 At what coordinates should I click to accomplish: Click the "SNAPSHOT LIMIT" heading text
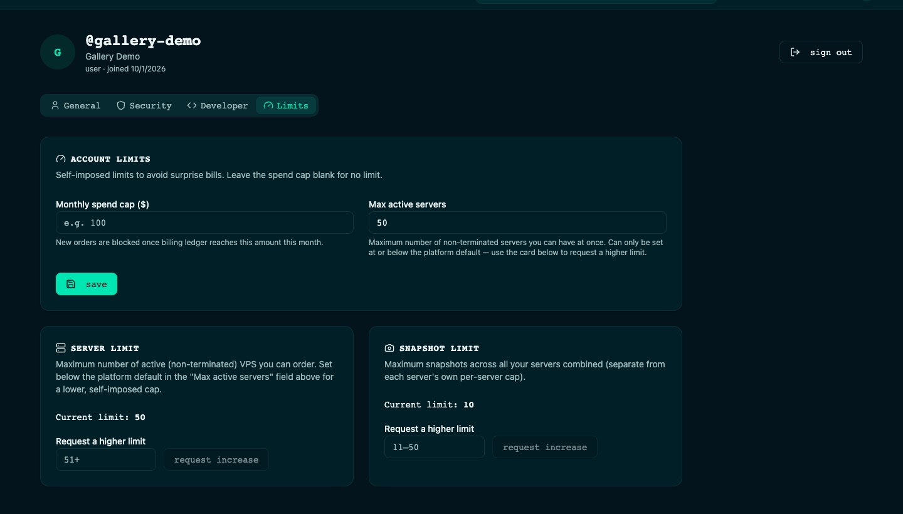(439, 348)
